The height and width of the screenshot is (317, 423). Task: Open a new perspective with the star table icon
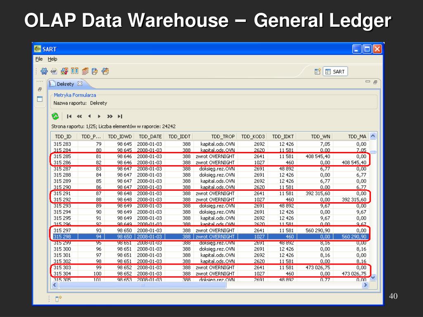318,71
